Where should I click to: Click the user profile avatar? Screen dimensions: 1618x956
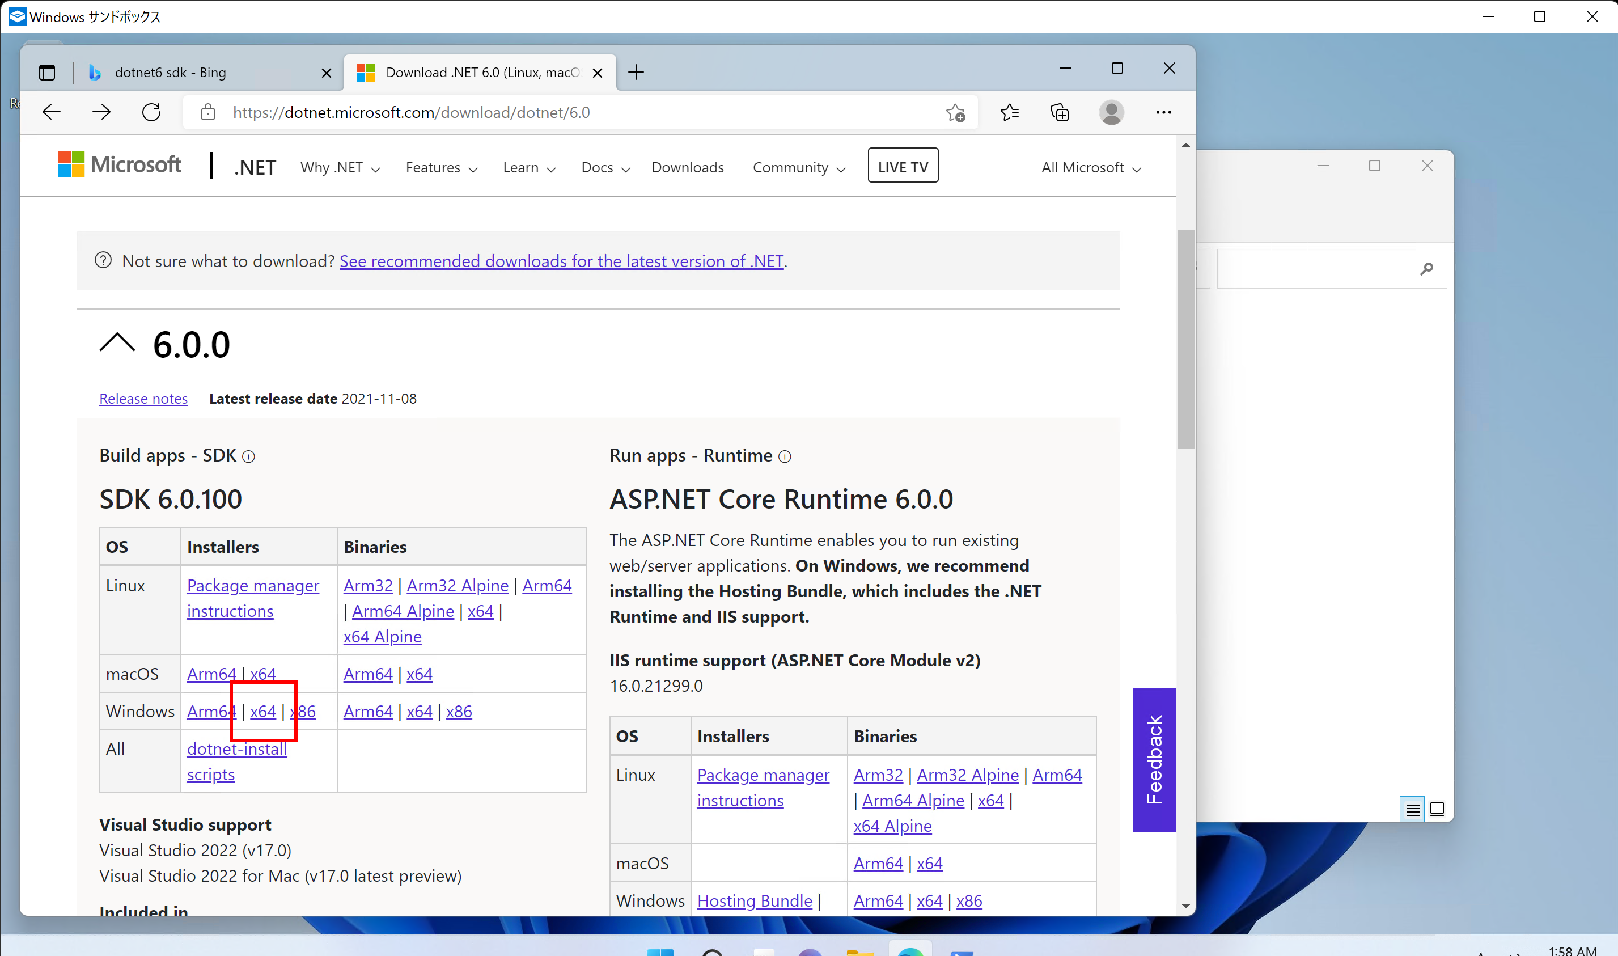tap(1111, 112)
